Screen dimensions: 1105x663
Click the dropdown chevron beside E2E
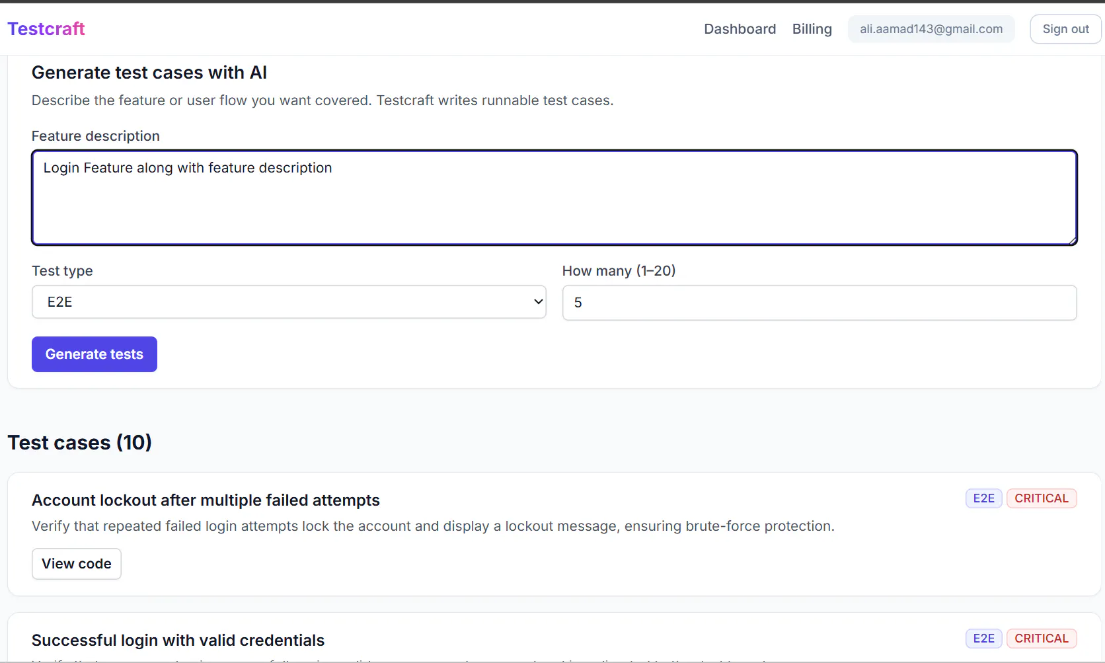pyautogui.click(x=538, y=302)
